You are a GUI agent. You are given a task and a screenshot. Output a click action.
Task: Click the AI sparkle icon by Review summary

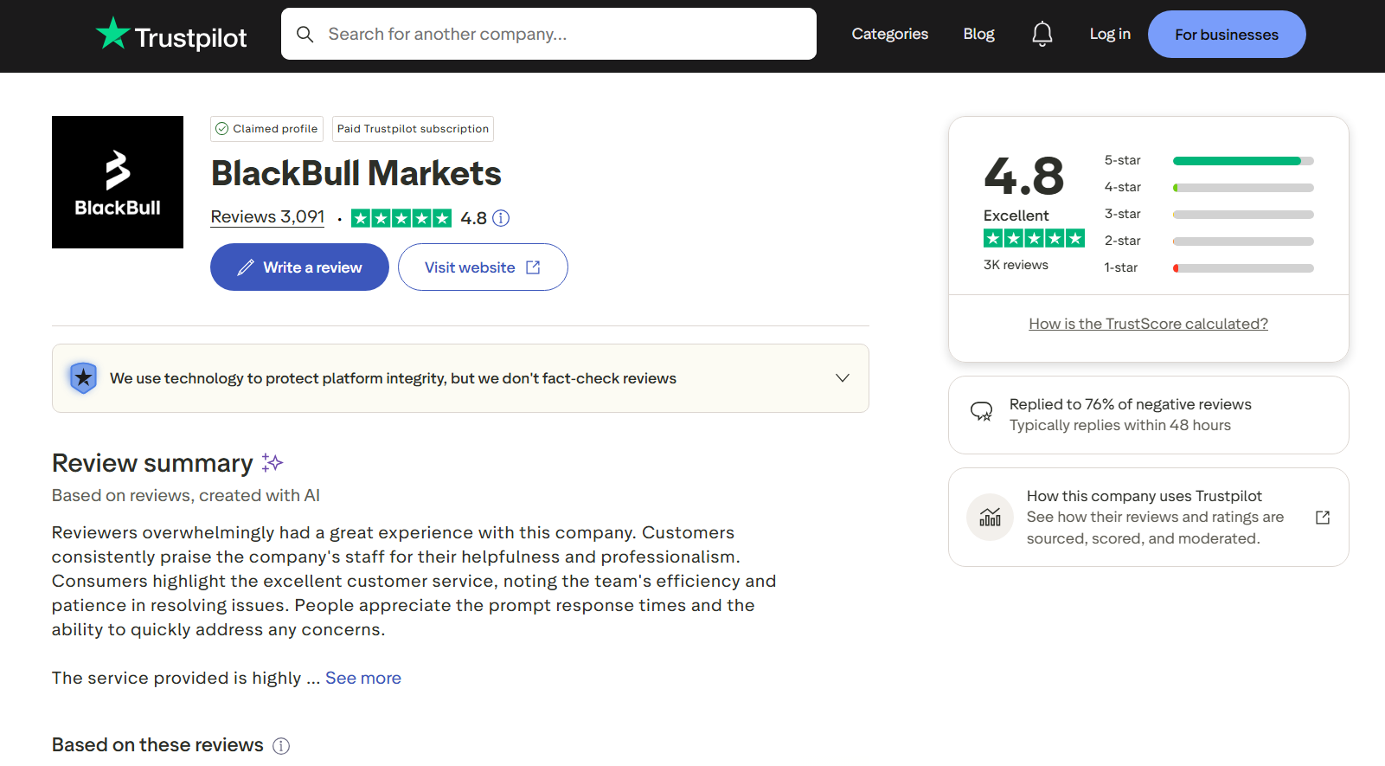tap(273, 463)
